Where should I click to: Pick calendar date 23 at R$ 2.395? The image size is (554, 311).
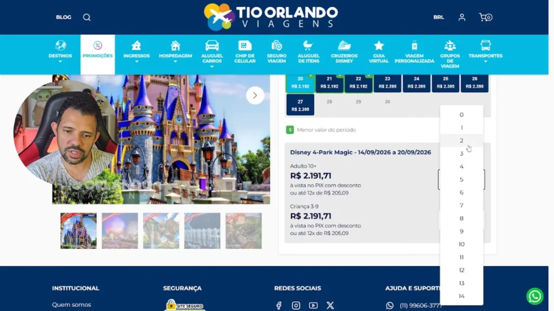click(x=387, y=83)
